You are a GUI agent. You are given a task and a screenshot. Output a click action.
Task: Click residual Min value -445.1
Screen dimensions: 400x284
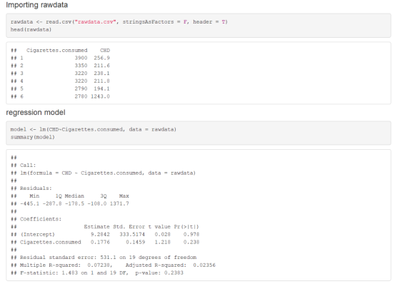tap(29, 203)
